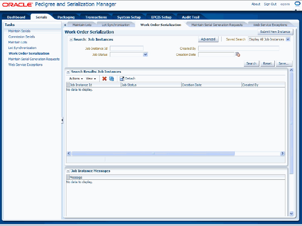Collapse the Tasks pane splitter arrow
The width and height of the screenshot is (302, 226).
pyautogui.click(x=62, y=120)
